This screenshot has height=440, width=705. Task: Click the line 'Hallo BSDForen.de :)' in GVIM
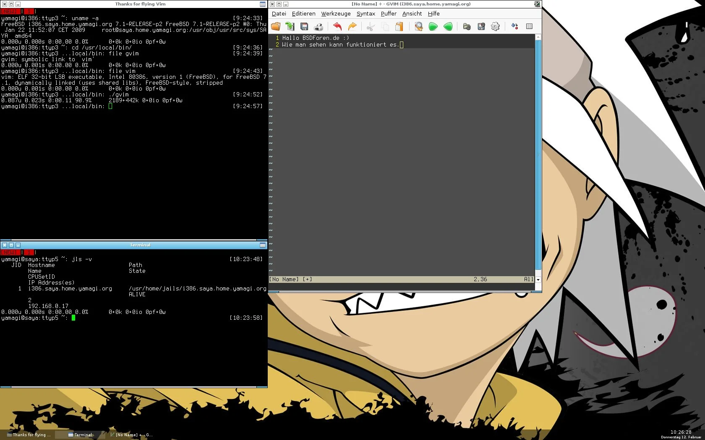click(316, 38)
